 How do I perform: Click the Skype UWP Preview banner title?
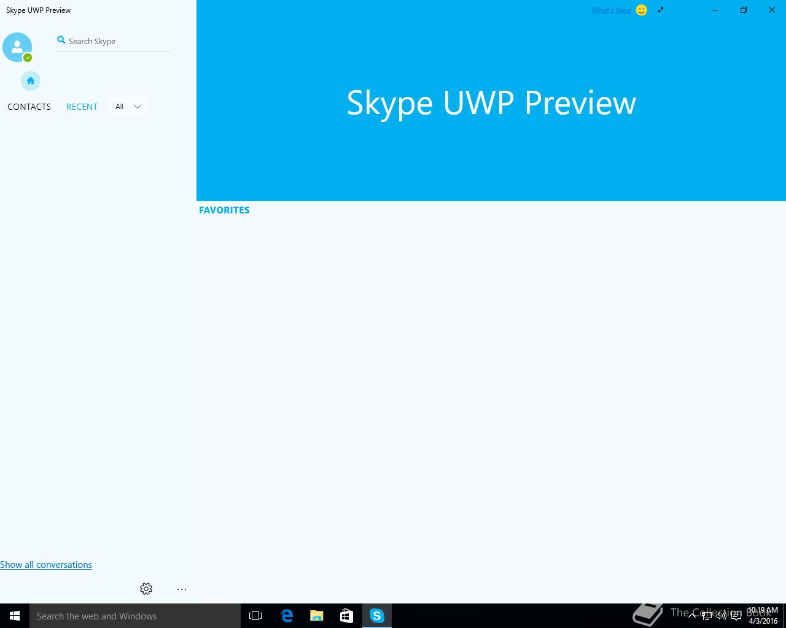point(491,102)
